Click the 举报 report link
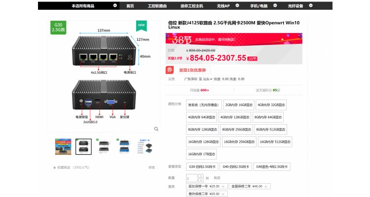The width and height of the screenshot is (370, 197). coord(151,167)
